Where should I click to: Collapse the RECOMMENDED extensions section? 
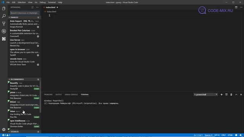tap(24, 80)
